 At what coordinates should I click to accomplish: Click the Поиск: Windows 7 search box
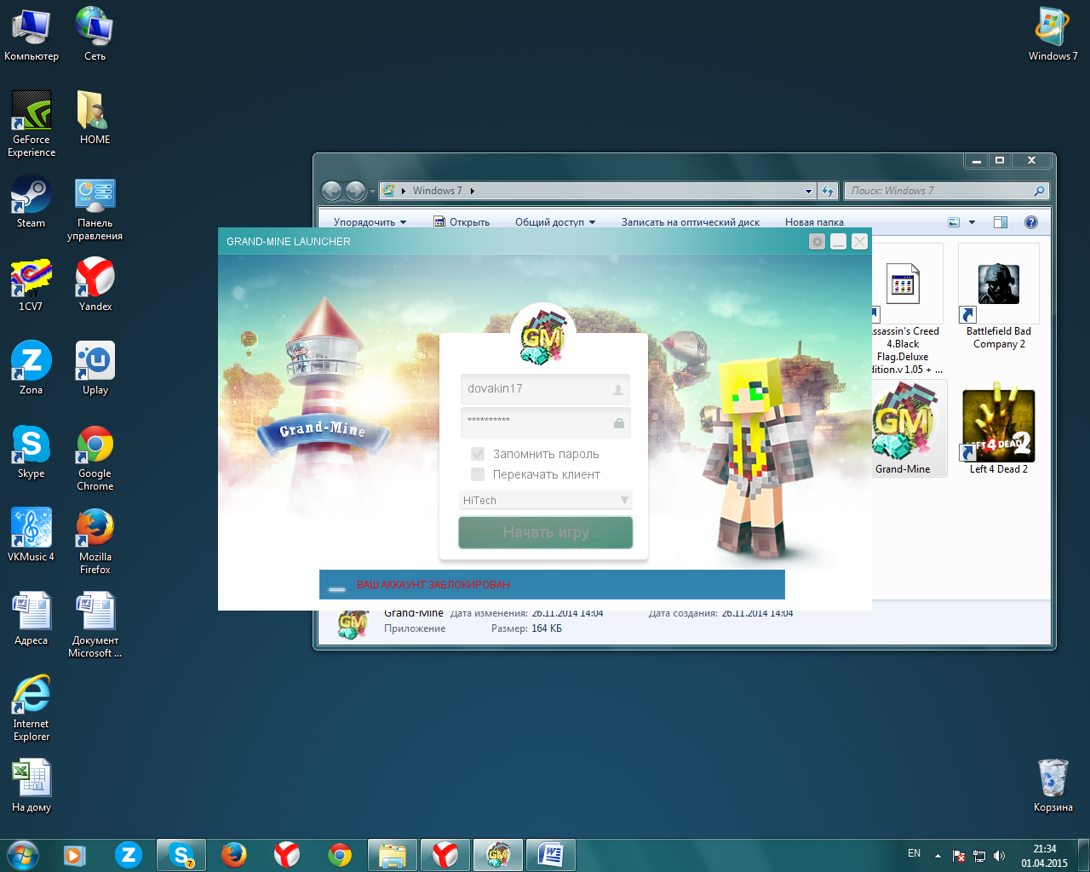tap(945, 191)
